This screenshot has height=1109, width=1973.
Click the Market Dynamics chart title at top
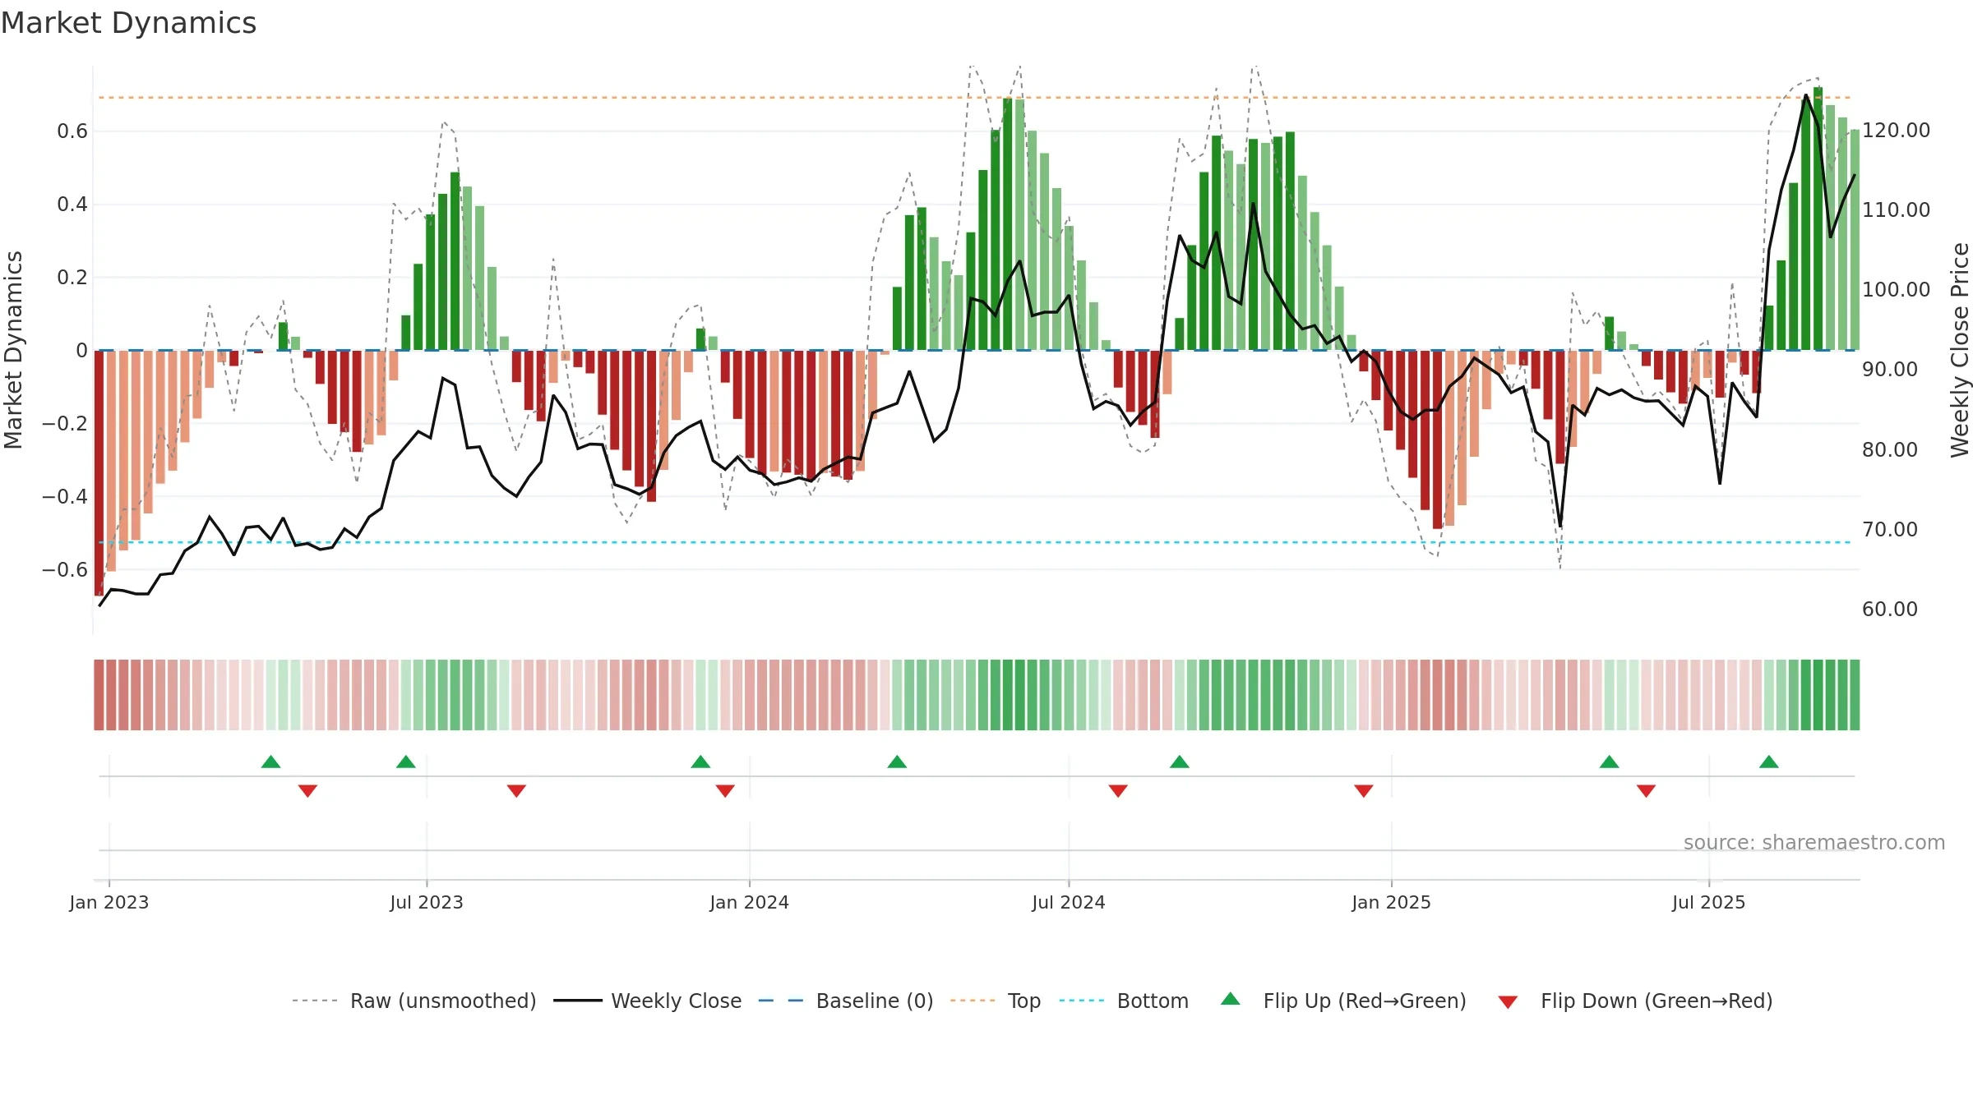[x=128, y=23]
